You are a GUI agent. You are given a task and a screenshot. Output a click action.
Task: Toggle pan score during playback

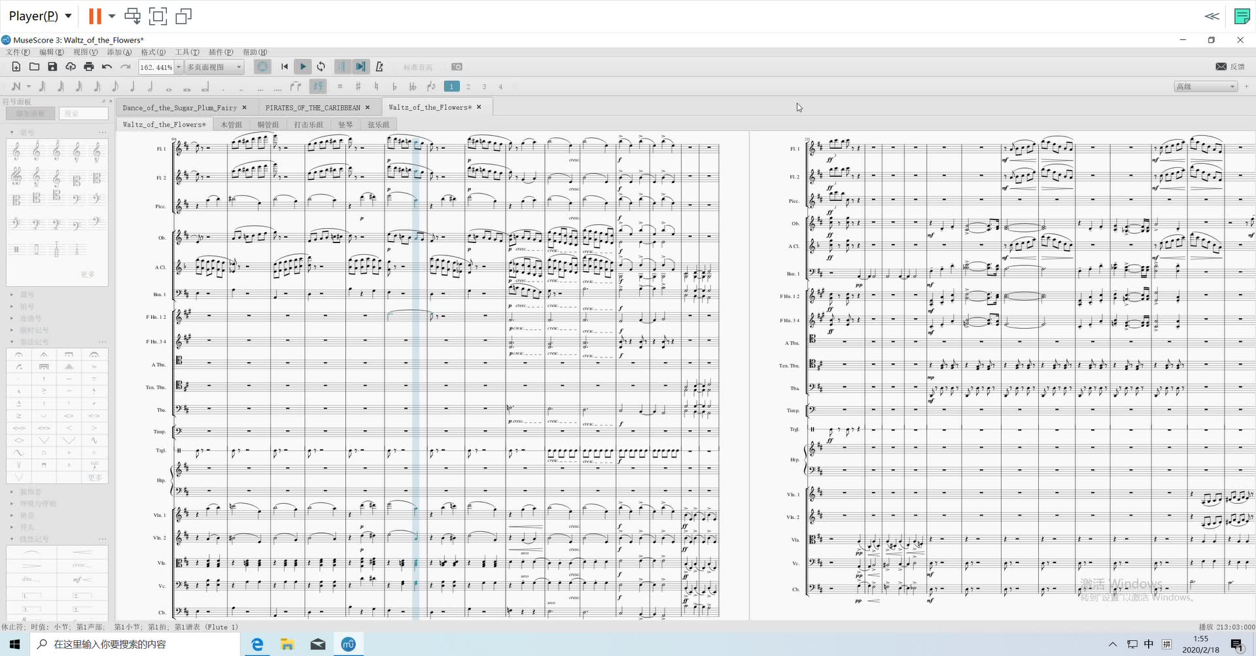(x=360, y=67)
